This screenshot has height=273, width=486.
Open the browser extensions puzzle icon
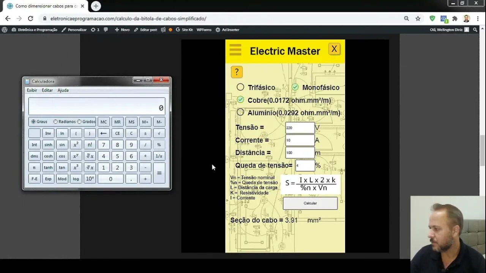[455, 18]
